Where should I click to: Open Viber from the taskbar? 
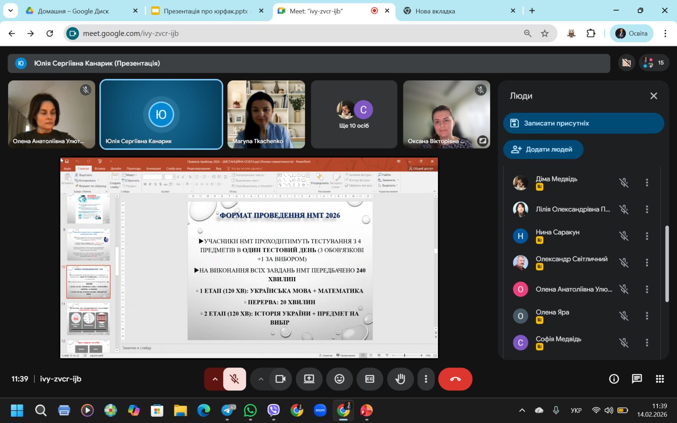coord(273,410)
